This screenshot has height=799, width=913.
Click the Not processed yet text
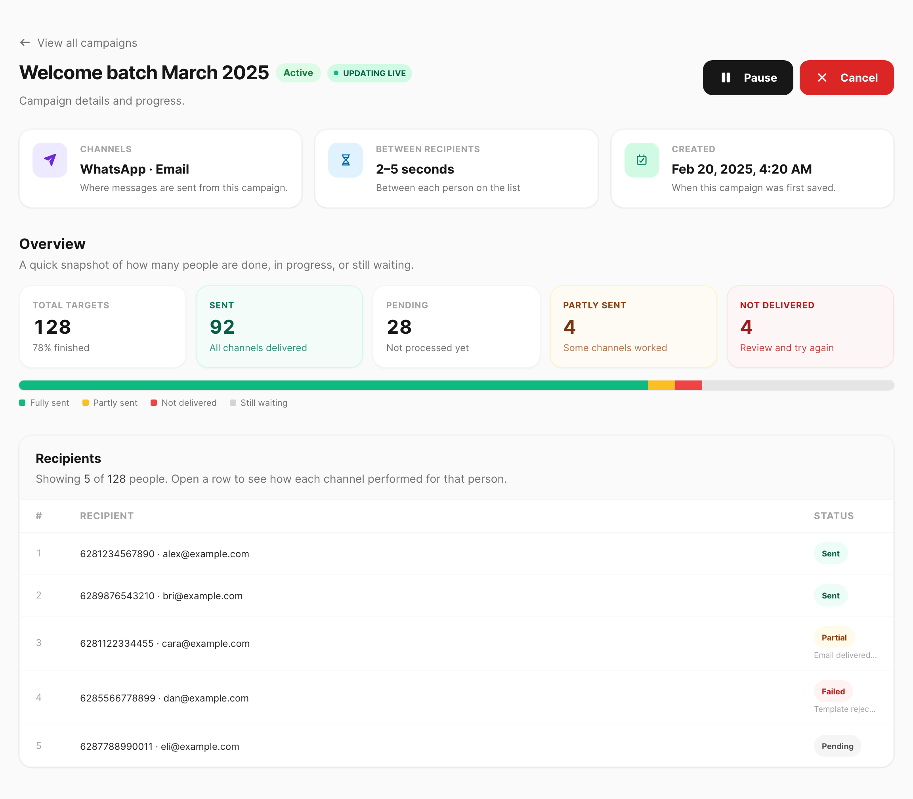(x=428, y=348)
